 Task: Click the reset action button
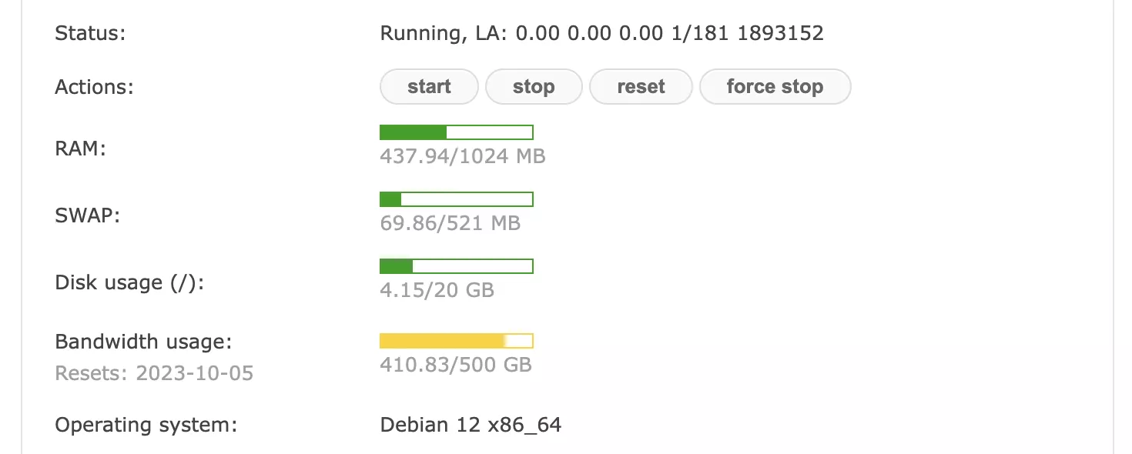(x=641, y=87)
